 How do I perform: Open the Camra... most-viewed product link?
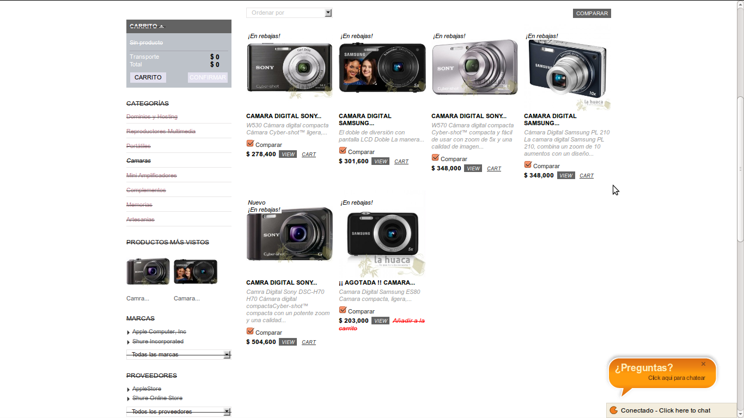coord(138,299)
